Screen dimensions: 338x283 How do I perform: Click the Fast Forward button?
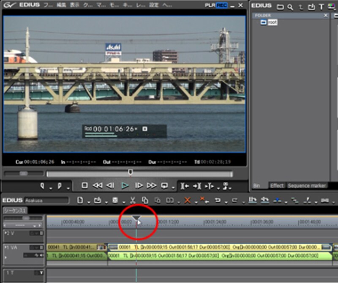point(151,186)
